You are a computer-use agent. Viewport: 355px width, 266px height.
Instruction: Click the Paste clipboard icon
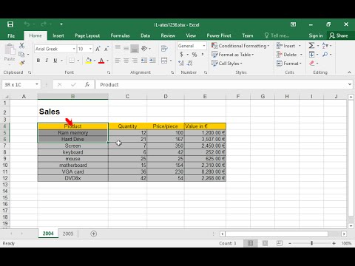(10, 50)
